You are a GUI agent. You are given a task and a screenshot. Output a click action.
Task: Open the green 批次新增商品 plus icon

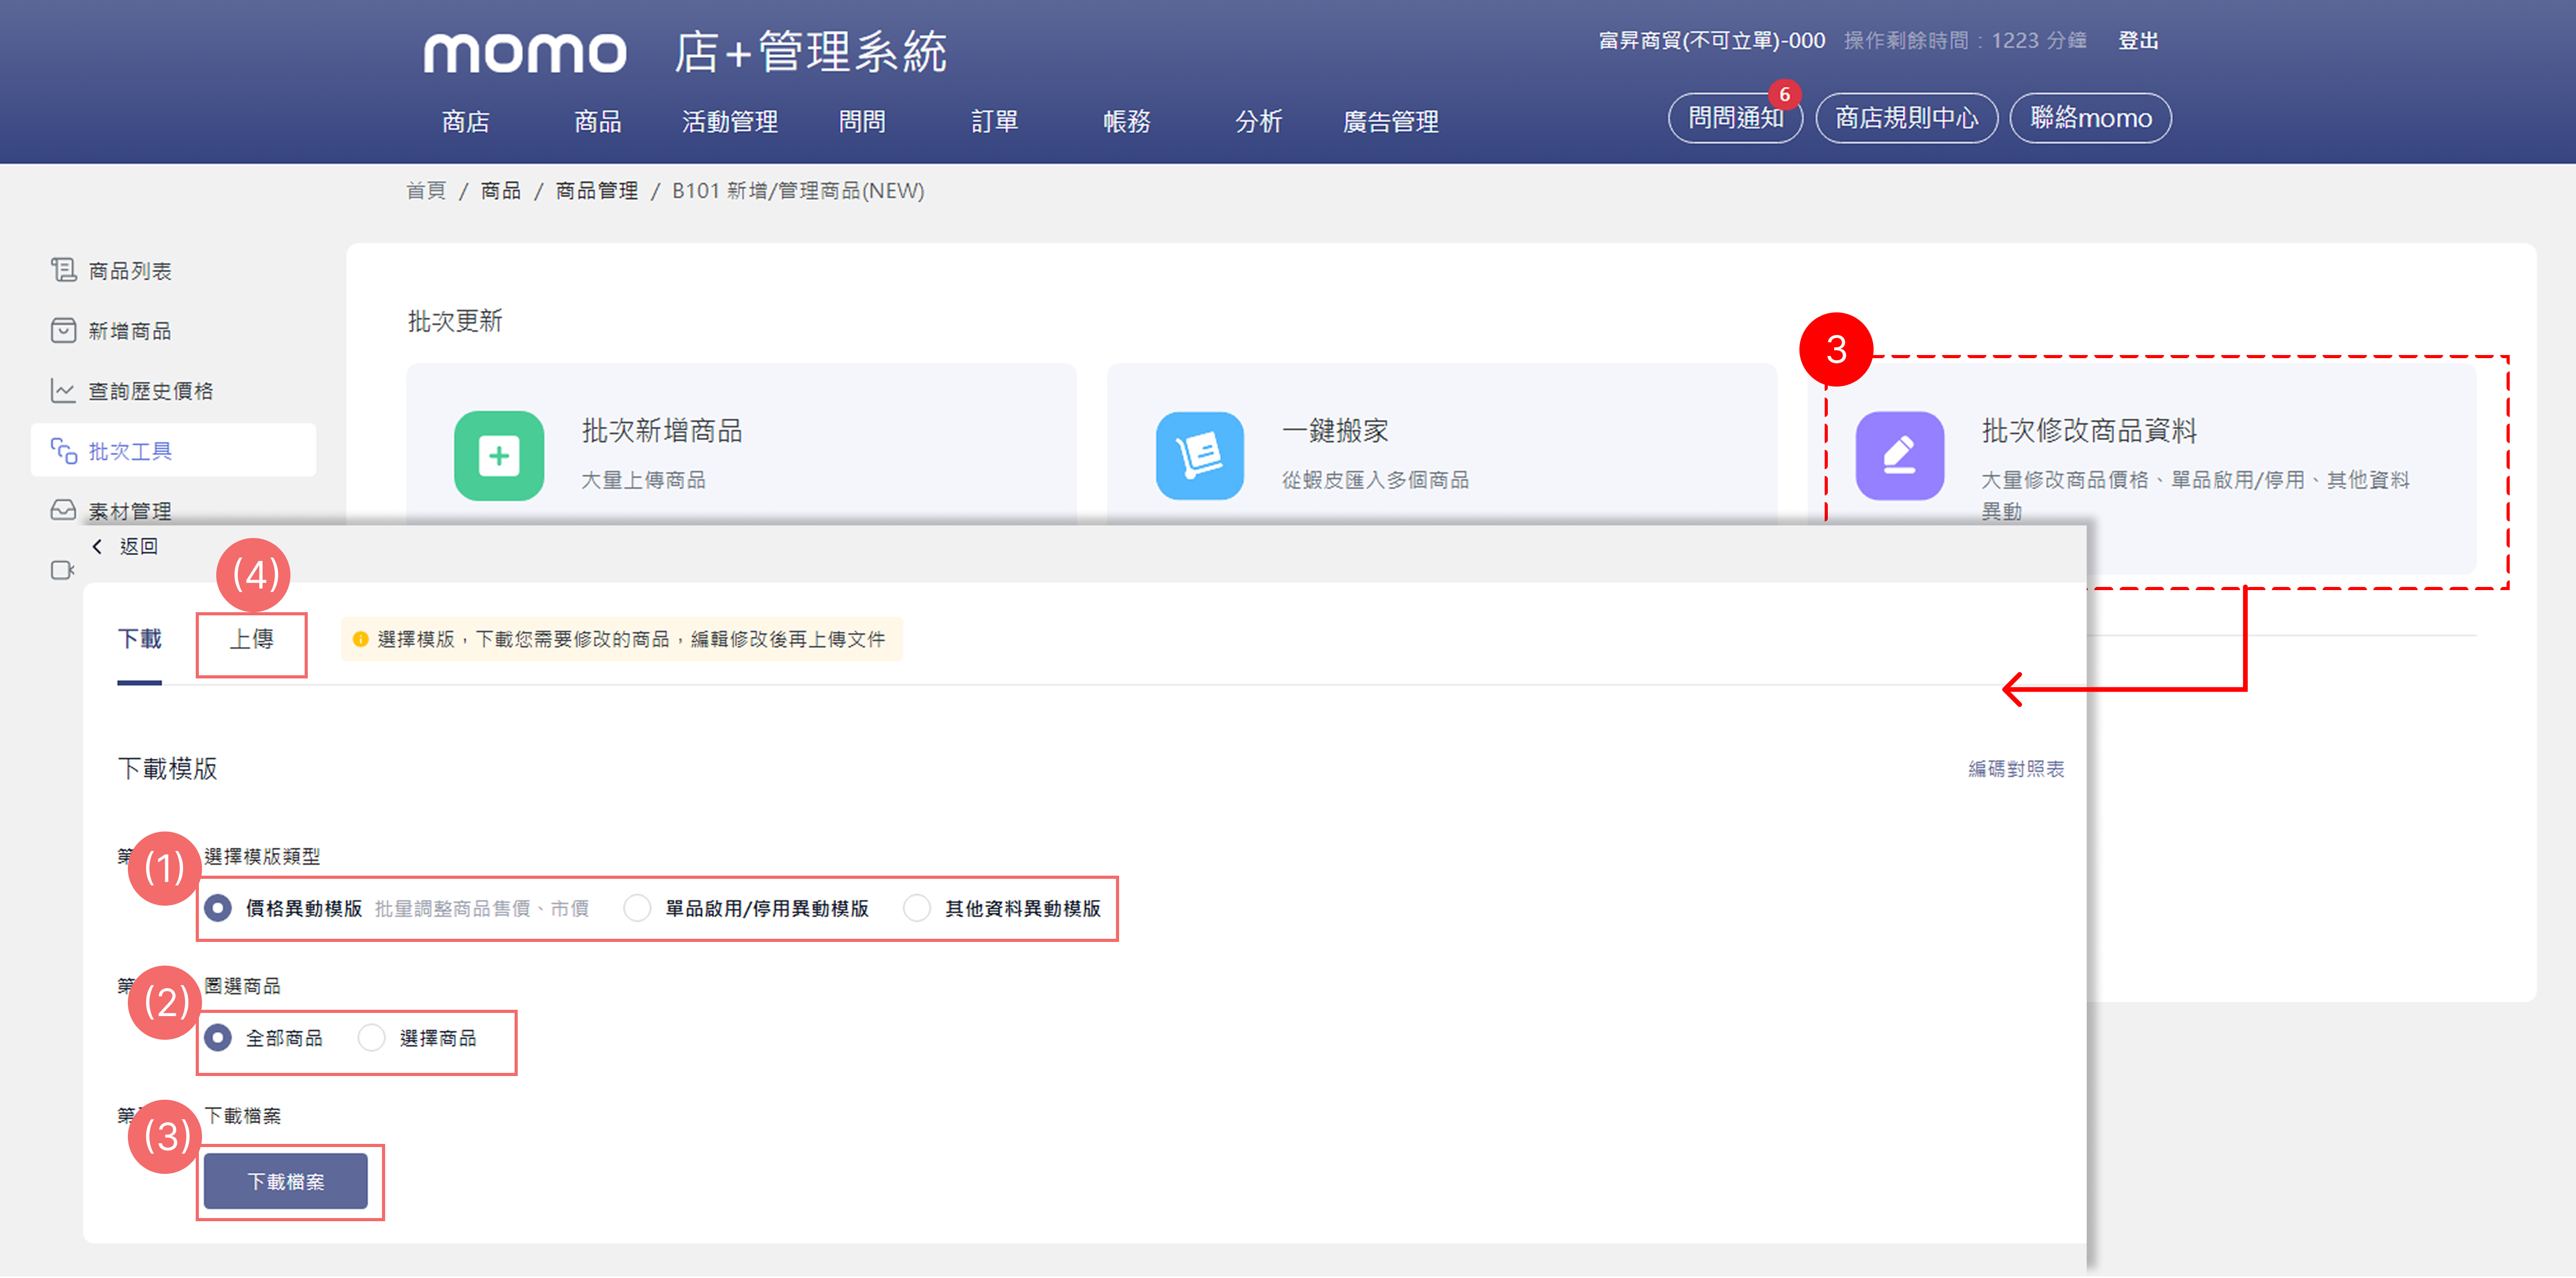[499, 455]
